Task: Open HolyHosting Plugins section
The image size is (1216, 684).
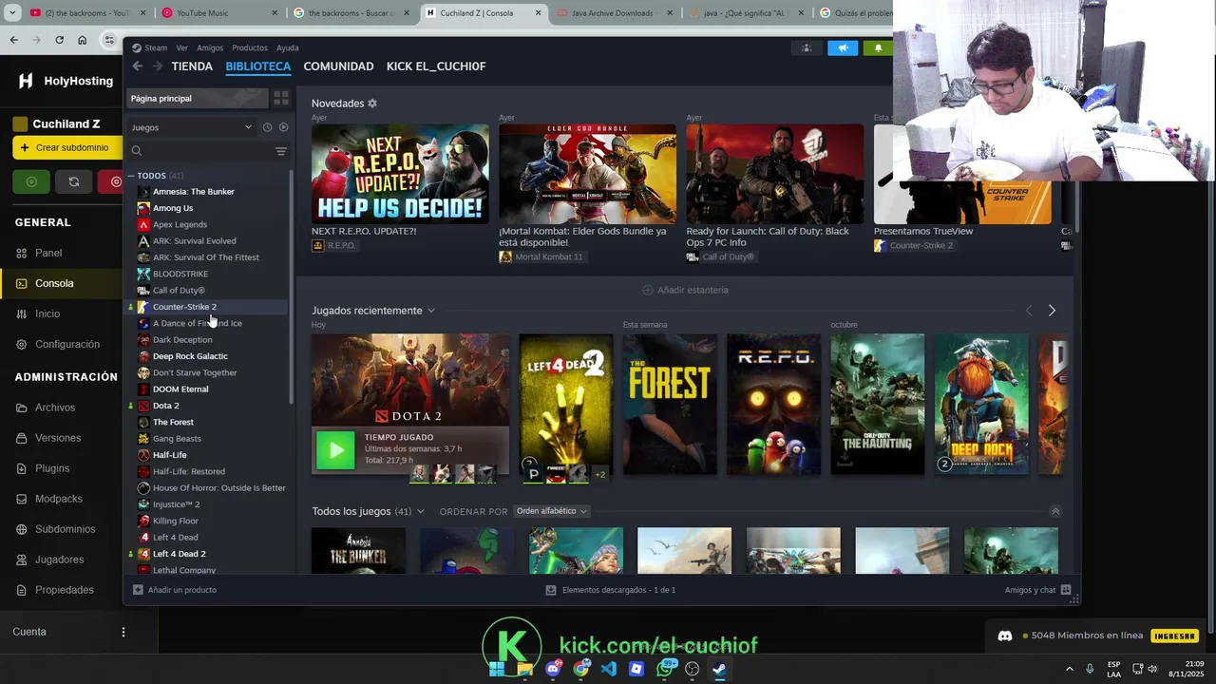Action: click(x=52, y=468)
